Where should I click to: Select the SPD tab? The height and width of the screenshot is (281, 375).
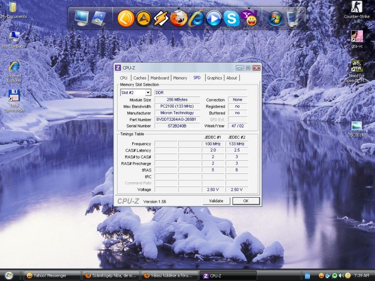pyautogui.click(x=197, y=78)
